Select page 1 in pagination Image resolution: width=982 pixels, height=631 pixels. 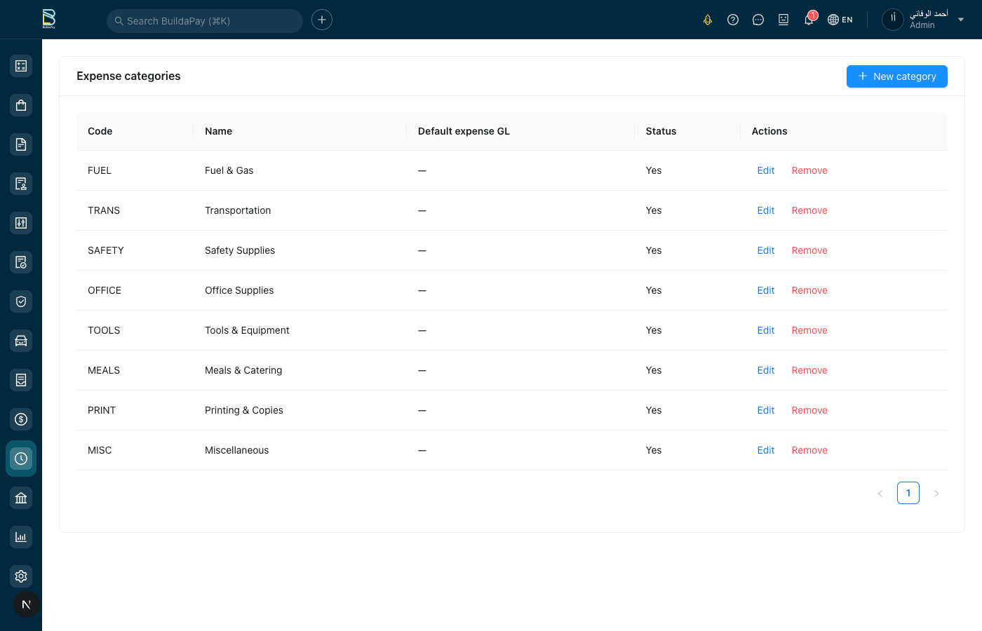click(908, 493)
